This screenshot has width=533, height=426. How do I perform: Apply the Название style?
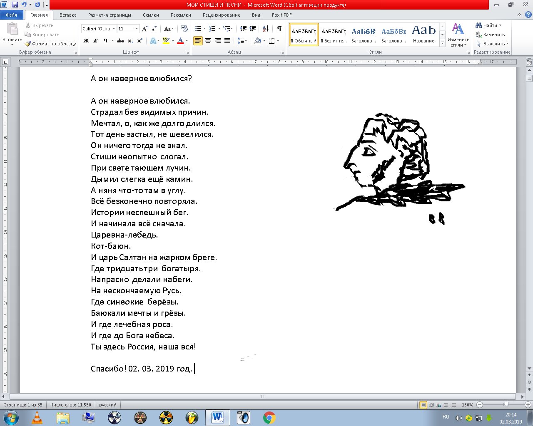click(x=423, y=35)
